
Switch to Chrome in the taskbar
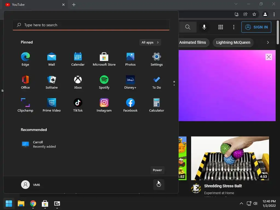point(33,203)
